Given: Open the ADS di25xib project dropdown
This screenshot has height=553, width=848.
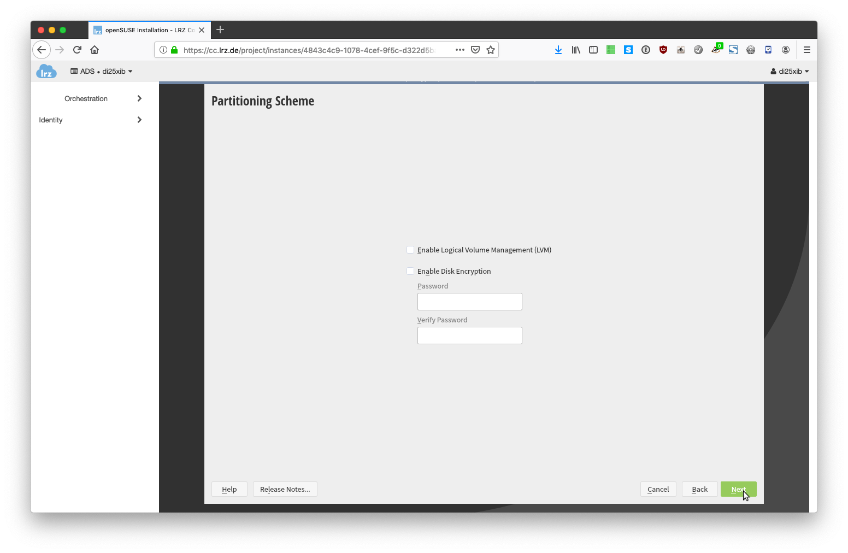Looking at the screenshot, I should point(102,72).
